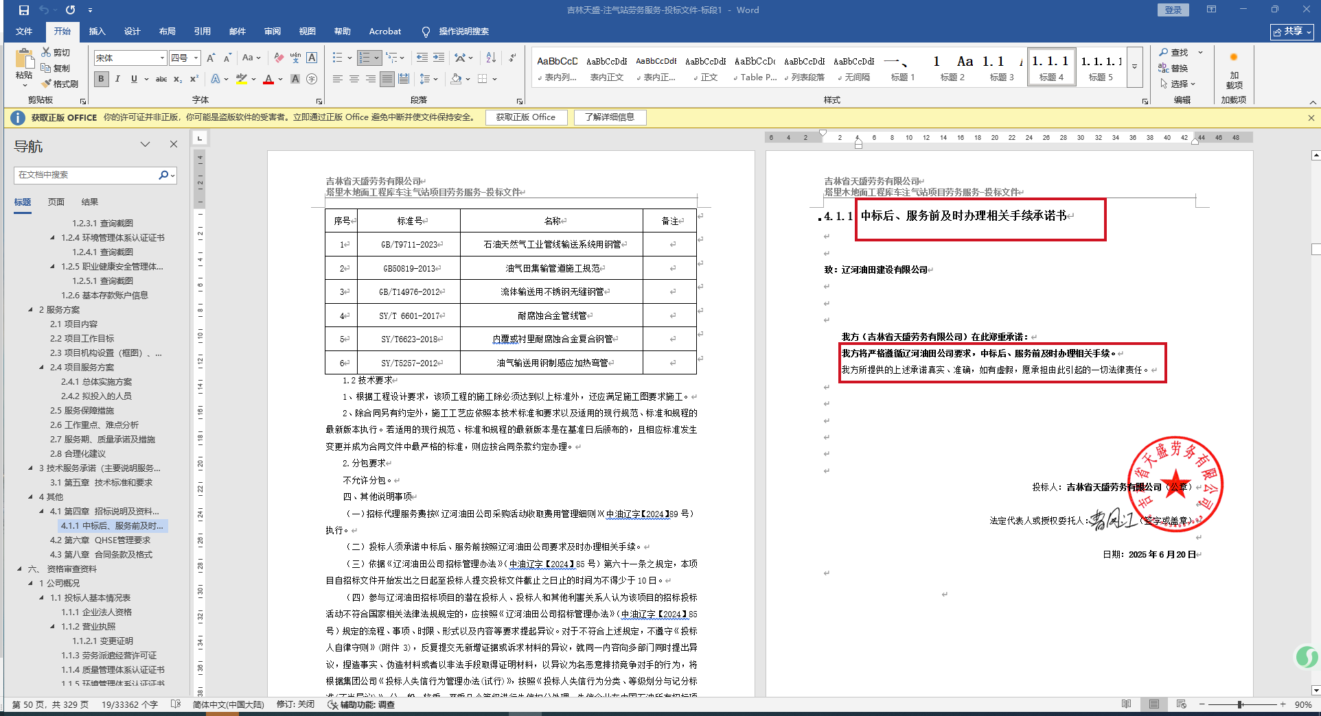Show or hide paragraph marks

click(512, 58)
